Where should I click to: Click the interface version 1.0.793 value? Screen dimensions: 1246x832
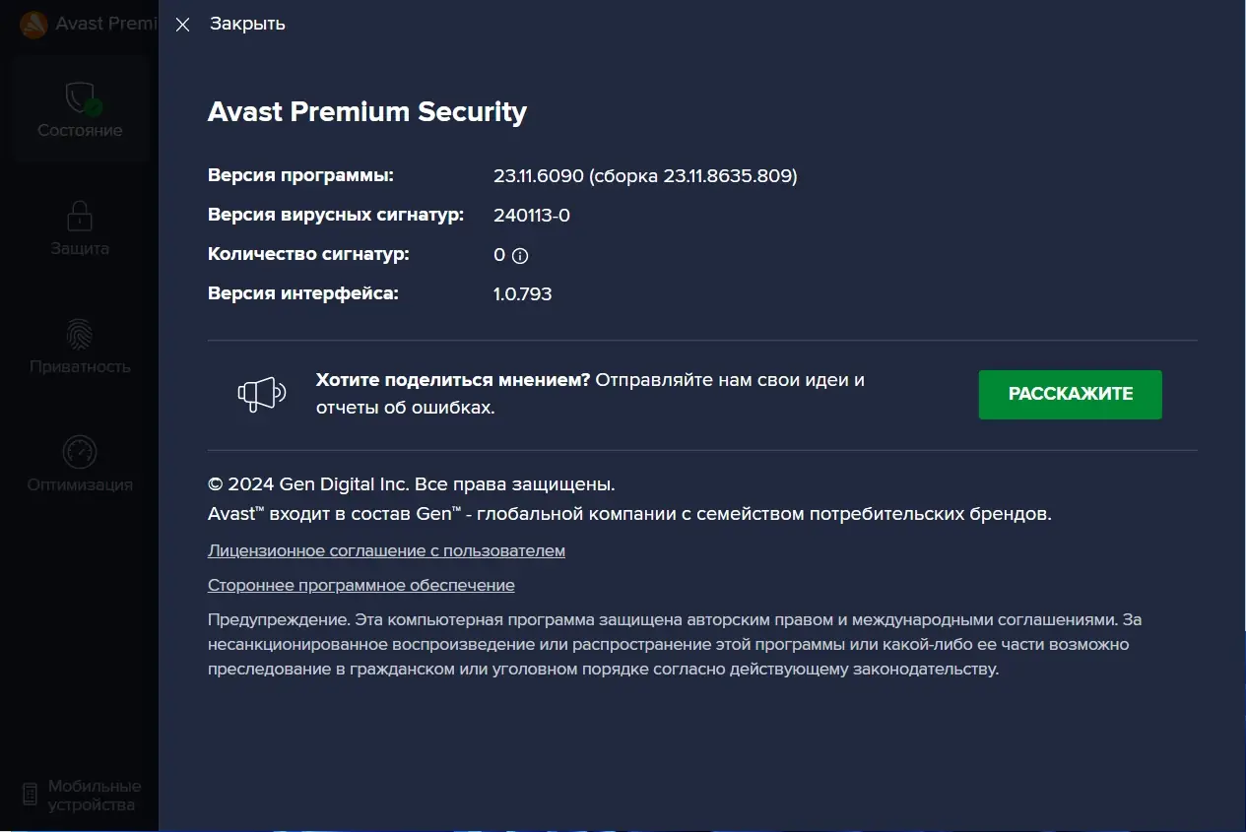(522, 293)
